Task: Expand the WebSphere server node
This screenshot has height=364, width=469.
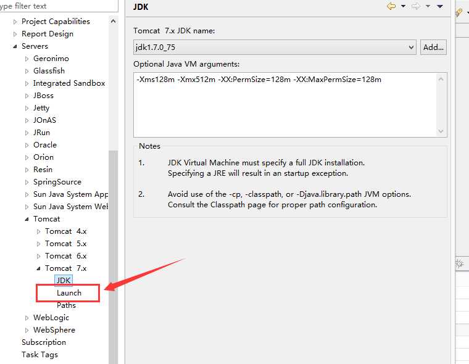Action: pyautogui.click(x=27, y=330)
